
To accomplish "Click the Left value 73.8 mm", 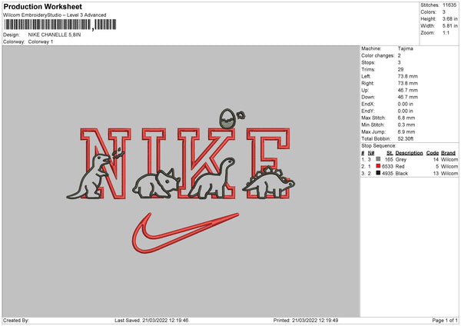I will (x=407, y=76).
